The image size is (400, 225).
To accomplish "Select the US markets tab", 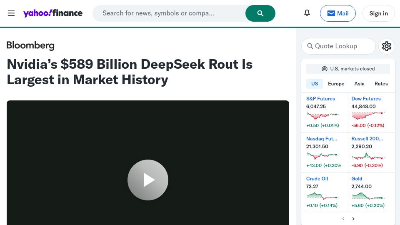I will [x=315, y=84].
